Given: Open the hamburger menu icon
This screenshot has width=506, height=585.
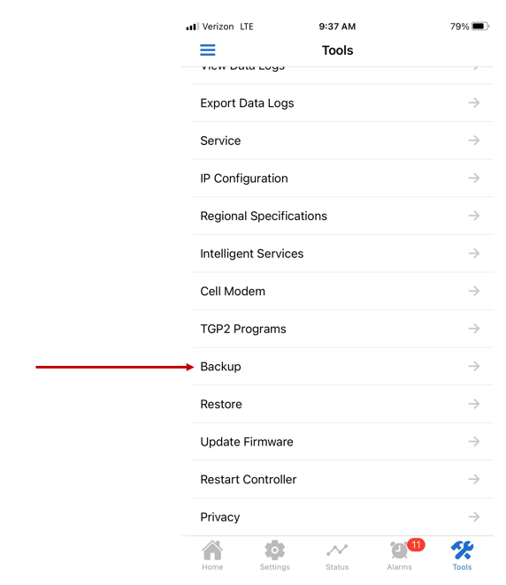Looking at the screenshot, I should coord(208,50).
